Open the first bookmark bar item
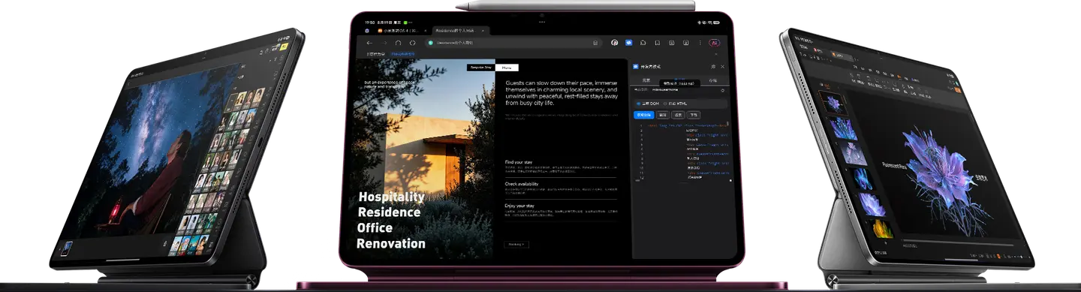This screenshot has height=292, width=1081. [x=375, y=54]
